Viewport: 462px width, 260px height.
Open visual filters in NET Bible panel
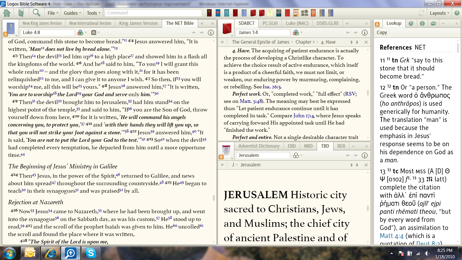[80, 33]
